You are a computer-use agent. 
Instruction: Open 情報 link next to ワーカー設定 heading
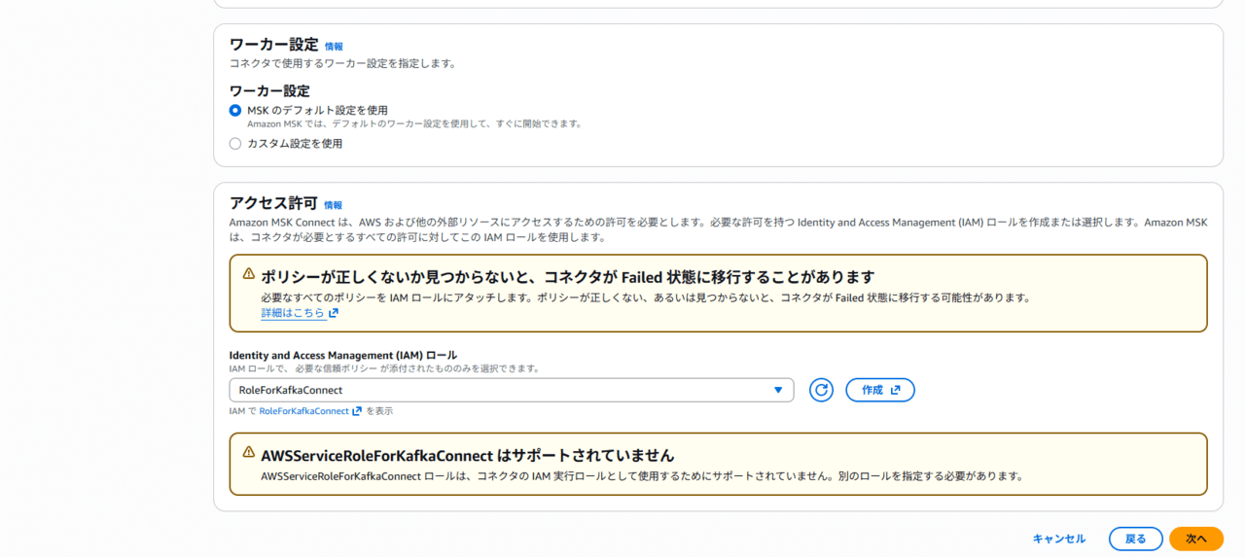pyautogui.click(x=334, y=47)
